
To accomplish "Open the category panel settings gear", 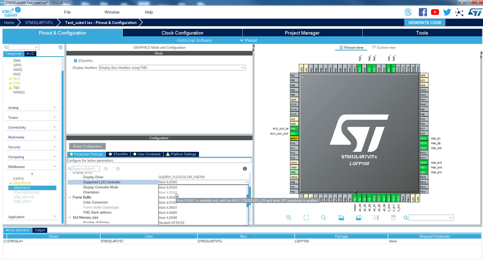I will coord(60,47).
